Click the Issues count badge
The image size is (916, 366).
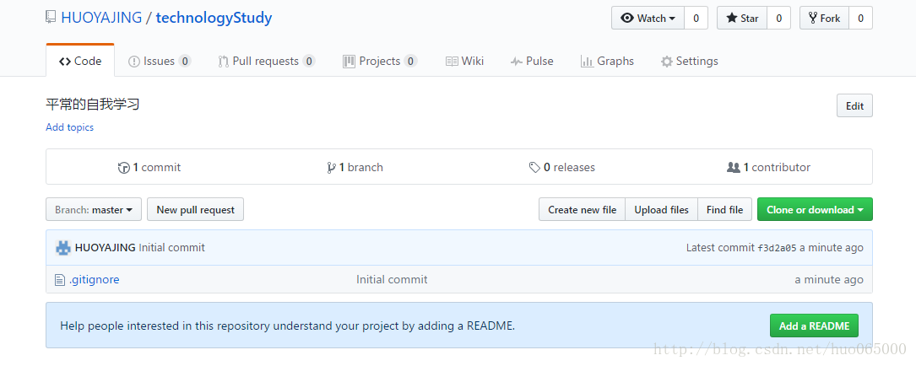coord(185,62)
